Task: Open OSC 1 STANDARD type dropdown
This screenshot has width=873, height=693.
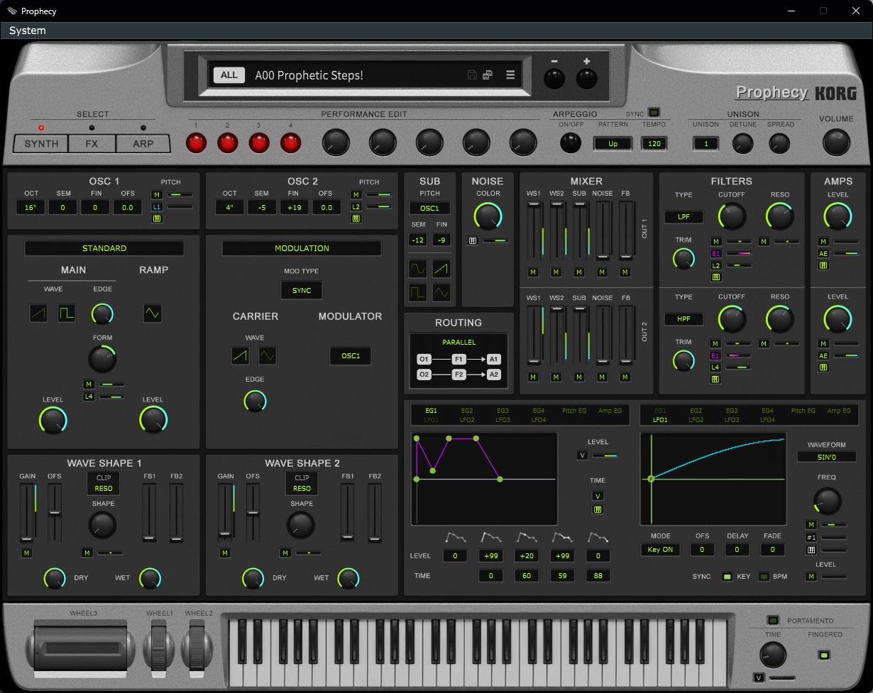Action: [104, 248]
